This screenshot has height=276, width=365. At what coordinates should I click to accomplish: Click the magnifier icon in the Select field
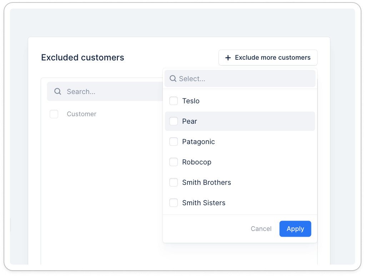tap(173, 79)
